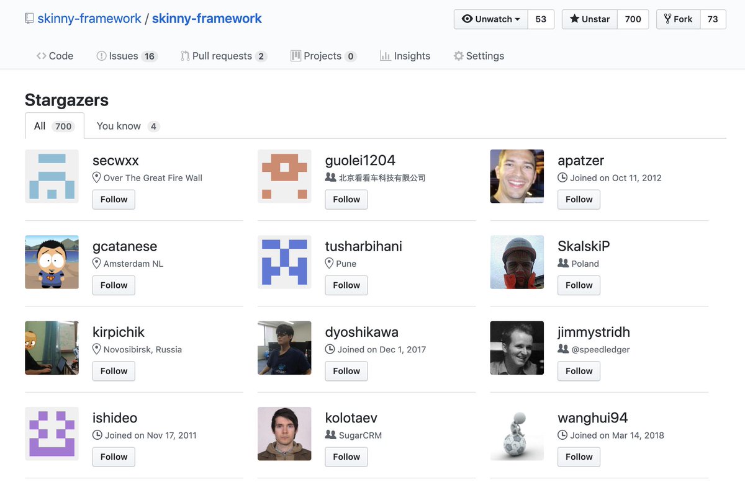Follow user kolotaev
This screenshot has width=745, height=482.
(346, 457)
